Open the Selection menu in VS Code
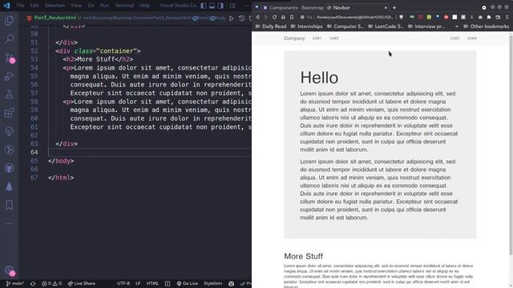The height and width of the screenshot is (288, 513). [55, 6]
